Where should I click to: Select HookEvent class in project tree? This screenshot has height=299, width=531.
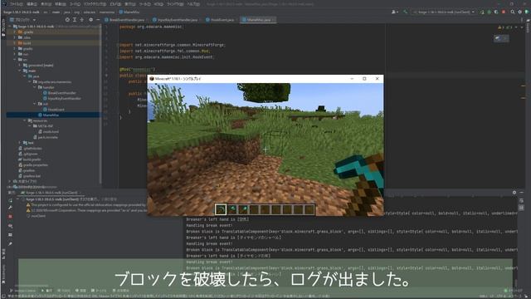53,110
